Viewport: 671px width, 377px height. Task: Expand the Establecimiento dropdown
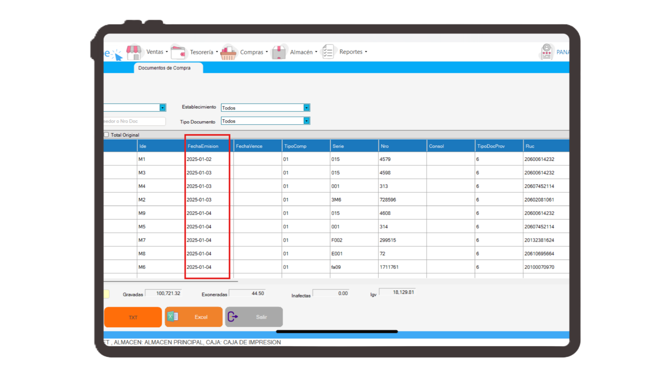306,108
